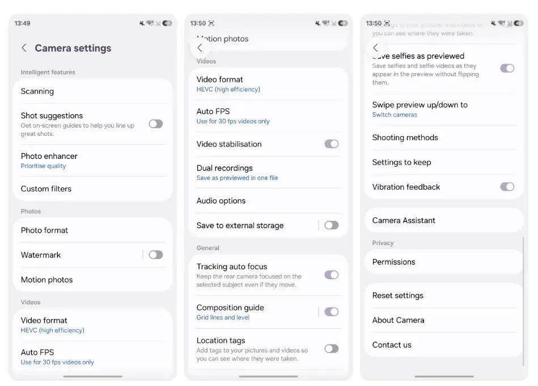Open Dual recordings save options
The width and height of the screenshot is (538, 386).
coord(268,173)
